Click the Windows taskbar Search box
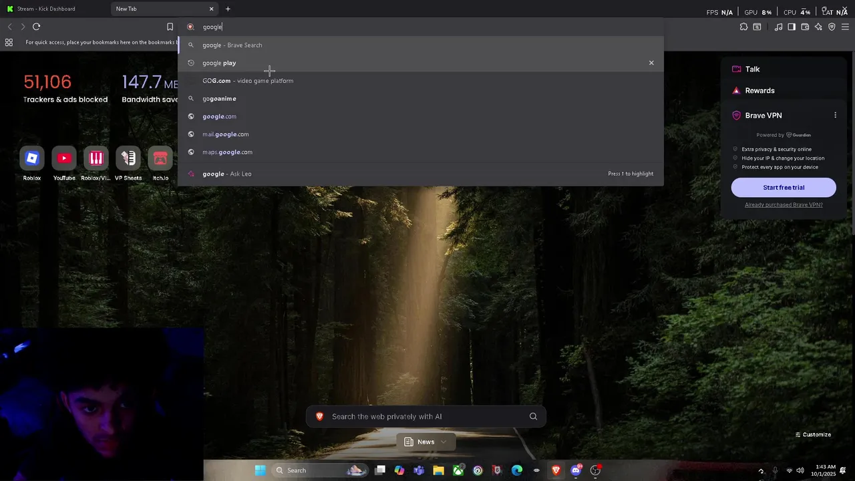Viewport: 855px width, 481px height. [x=321, y=470]
